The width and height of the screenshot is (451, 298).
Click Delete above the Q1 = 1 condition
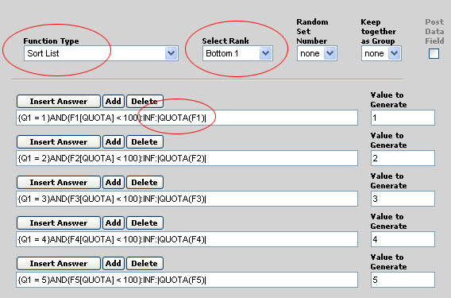tap(145, 102)
